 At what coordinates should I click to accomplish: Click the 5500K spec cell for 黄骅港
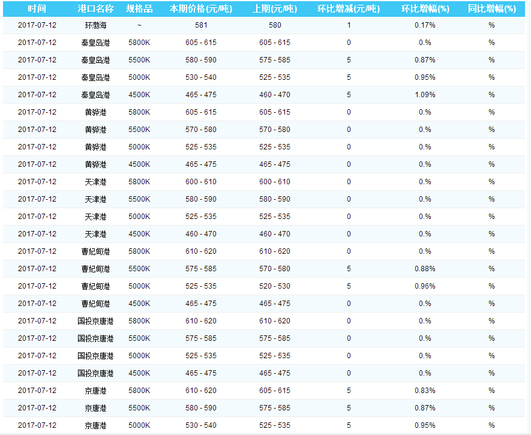tap(139, 130)
